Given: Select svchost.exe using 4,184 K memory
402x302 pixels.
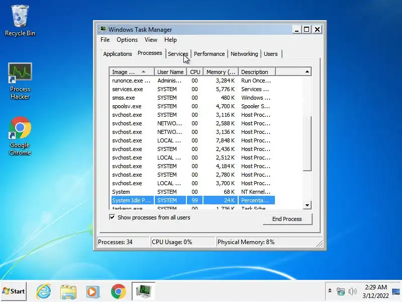Looking at the screenshot, I should 193,166.
